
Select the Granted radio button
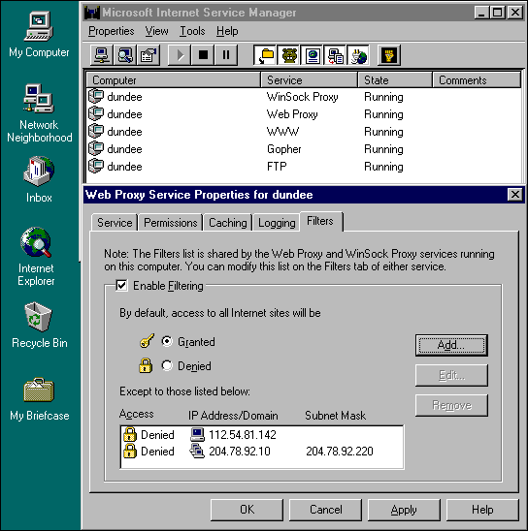[x=167, y=341]
